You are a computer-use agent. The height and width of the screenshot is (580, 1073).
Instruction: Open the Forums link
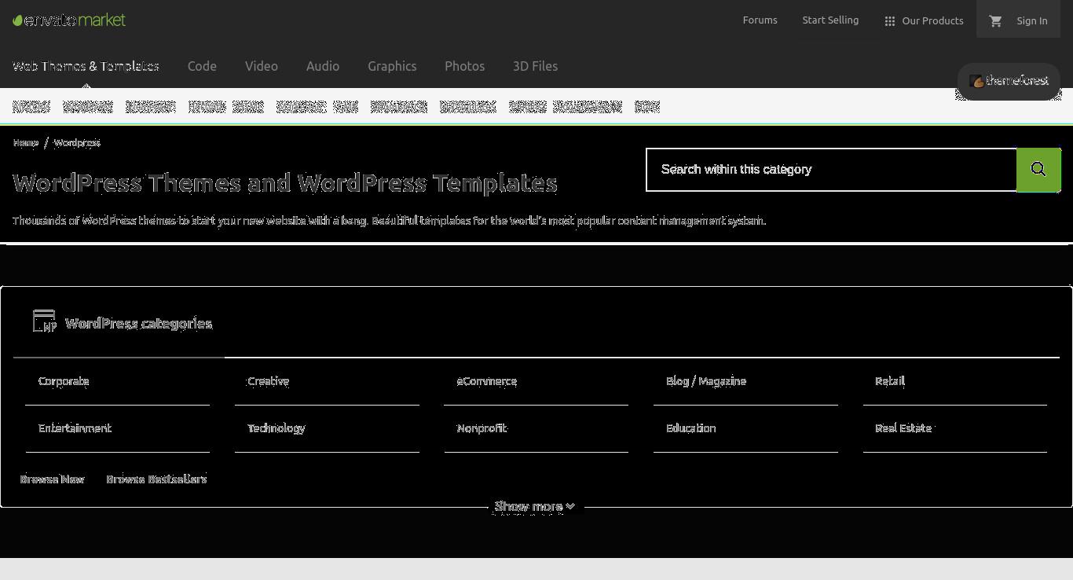point(760,20)
